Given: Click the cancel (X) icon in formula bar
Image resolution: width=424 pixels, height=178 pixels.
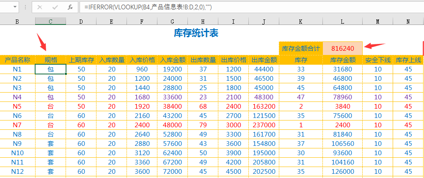Looking at the screenshot, I should pyautogui.click(x=40, y=7).
